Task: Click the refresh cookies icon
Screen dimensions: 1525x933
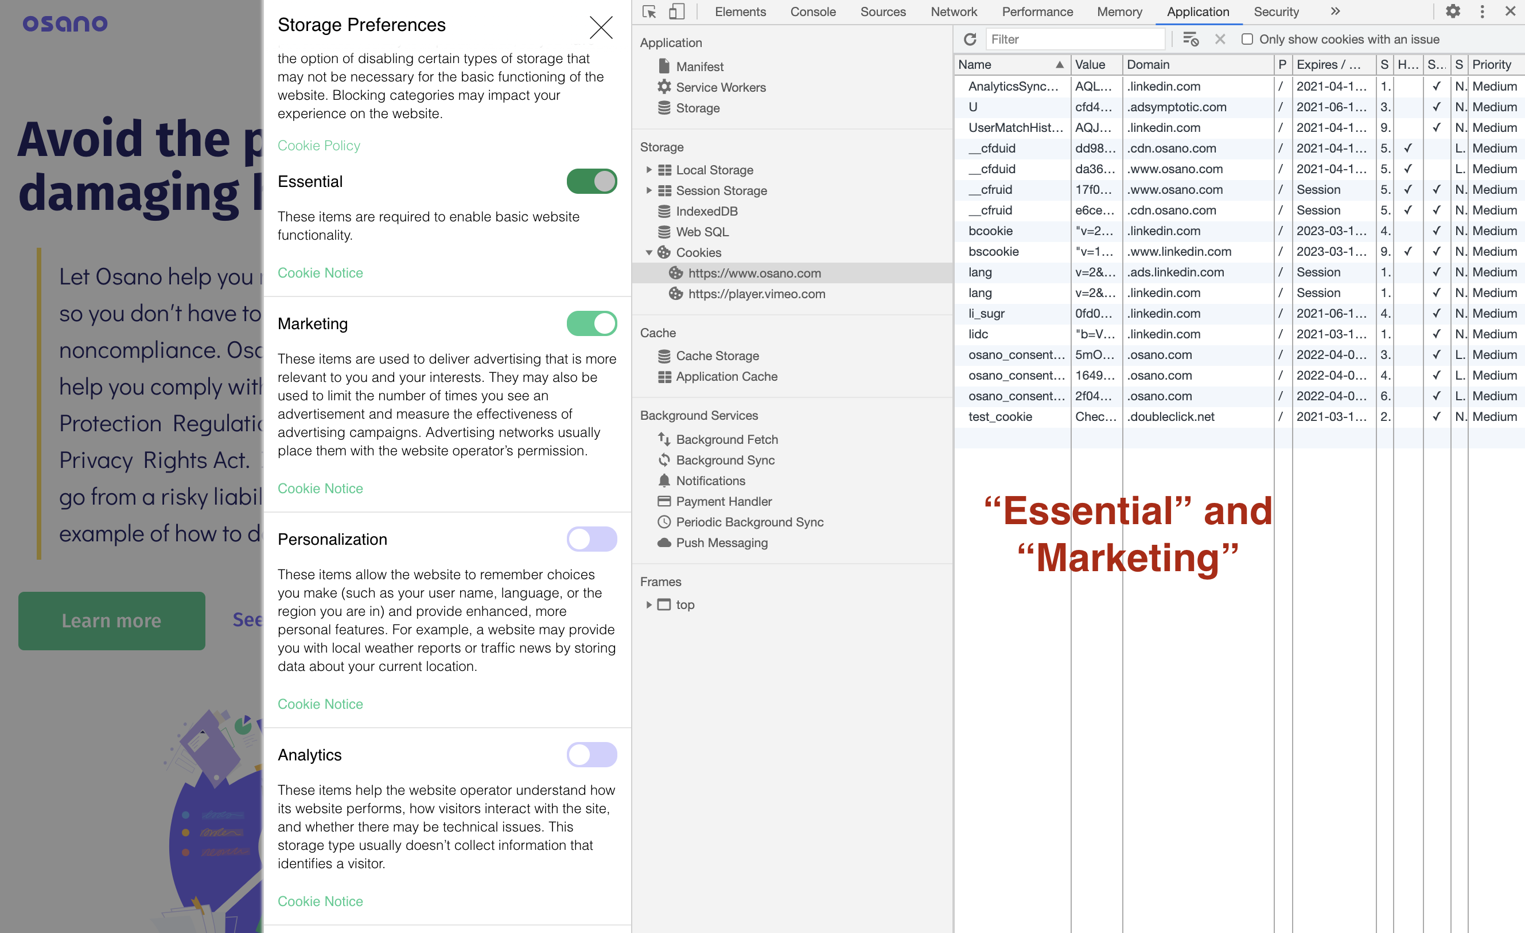Action: pos(970,40)
